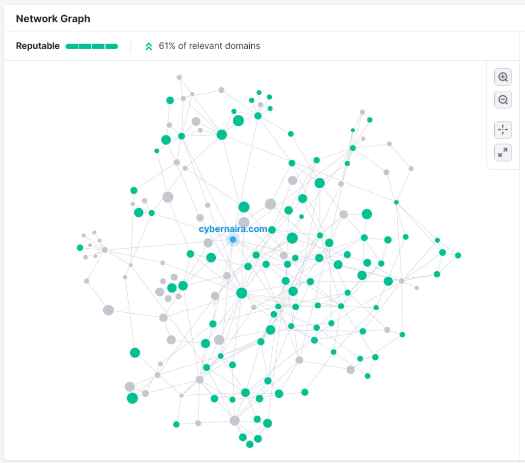Click the largest green node near the top
The height and width of the screenshot is (463, 525).
pyautogui.click(x=238, y=120)
